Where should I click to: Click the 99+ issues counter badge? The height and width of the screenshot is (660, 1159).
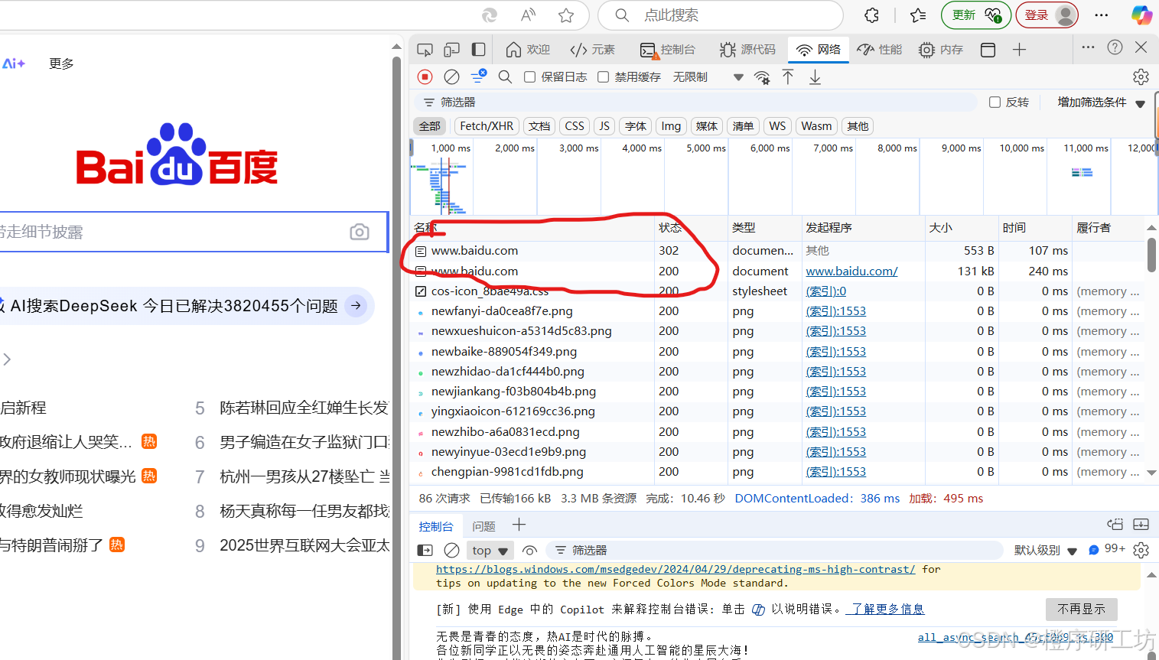tap(1108, 549)
